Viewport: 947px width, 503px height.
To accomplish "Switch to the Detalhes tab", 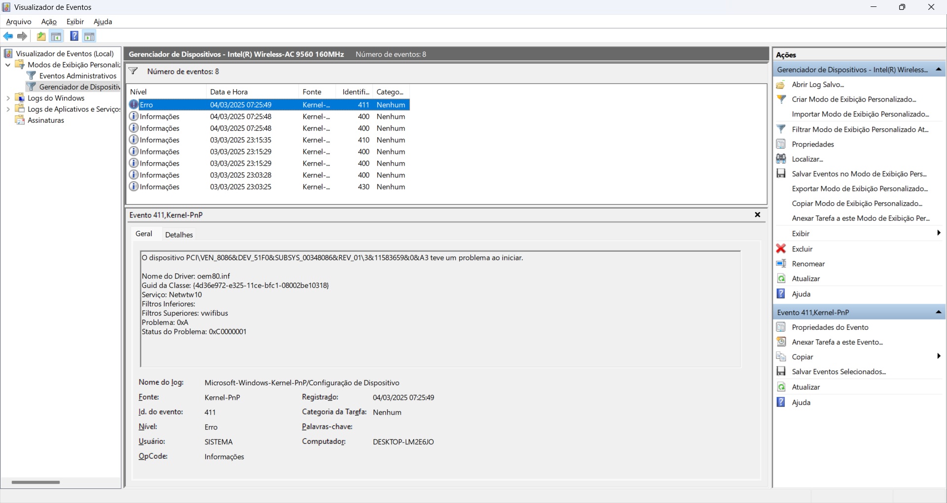I will coord(179,235).
